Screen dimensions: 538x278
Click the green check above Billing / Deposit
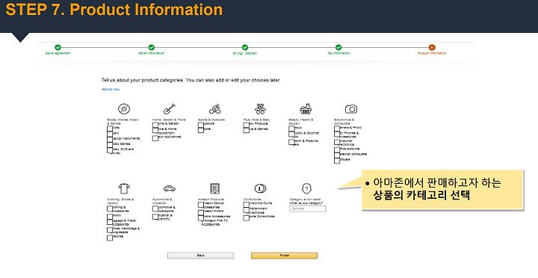point(245,47)
